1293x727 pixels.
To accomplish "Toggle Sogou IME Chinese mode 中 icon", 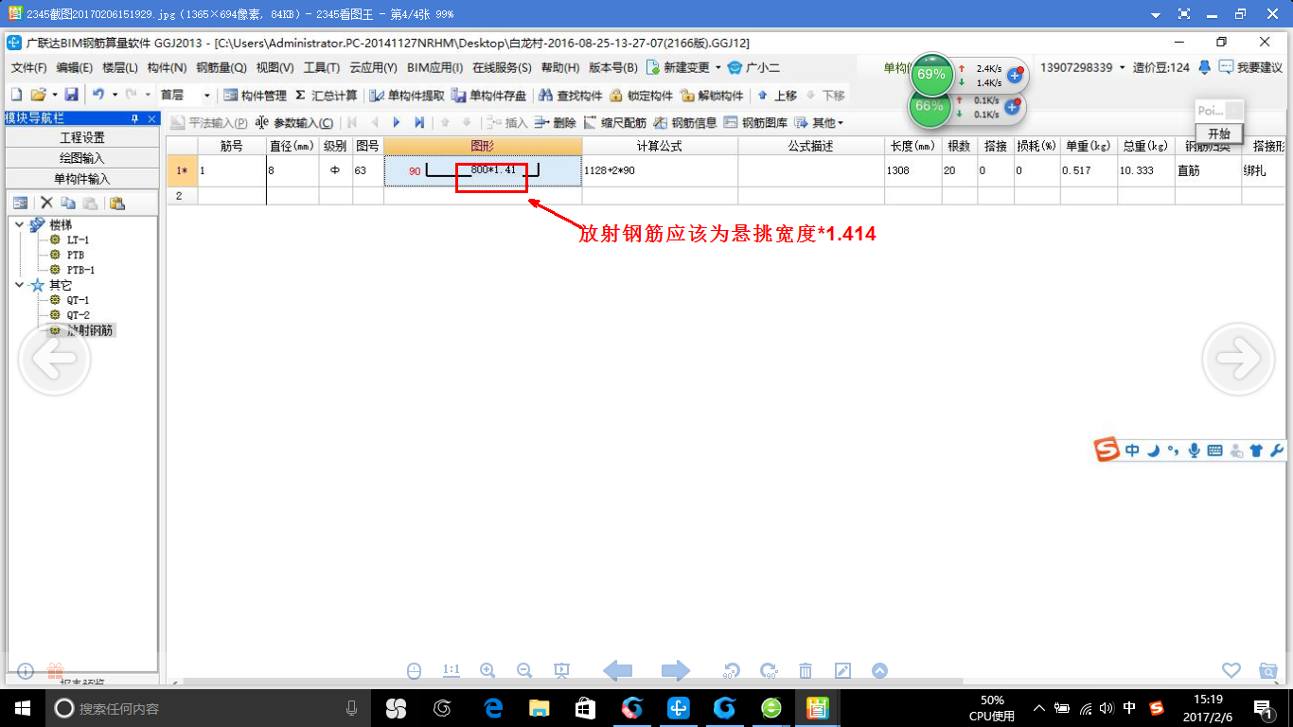I will click(1132, 451).
